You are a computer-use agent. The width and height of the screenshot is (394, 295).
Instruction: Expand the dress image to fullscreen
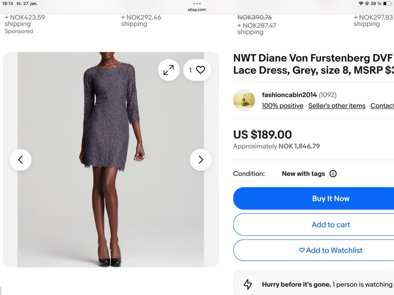click(169, 70)
